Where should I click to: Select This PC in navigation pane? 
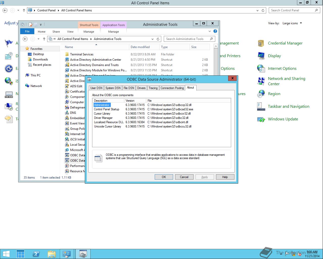35,75
